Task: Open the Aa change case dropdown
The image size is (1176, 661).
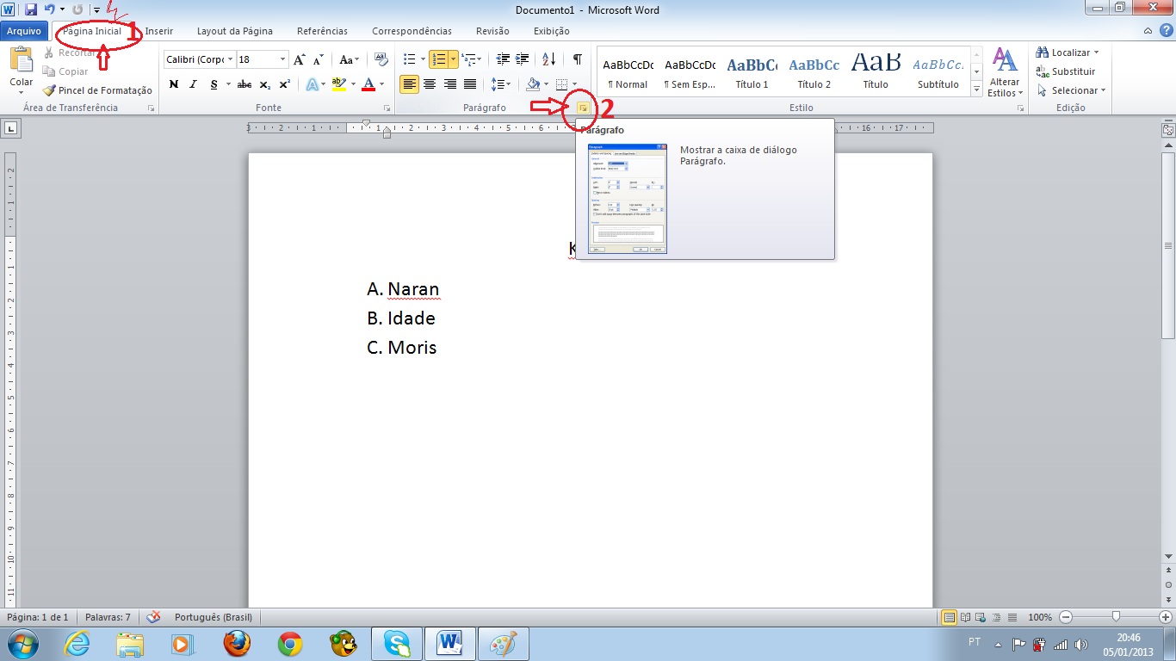Action: tap(349, 59)
